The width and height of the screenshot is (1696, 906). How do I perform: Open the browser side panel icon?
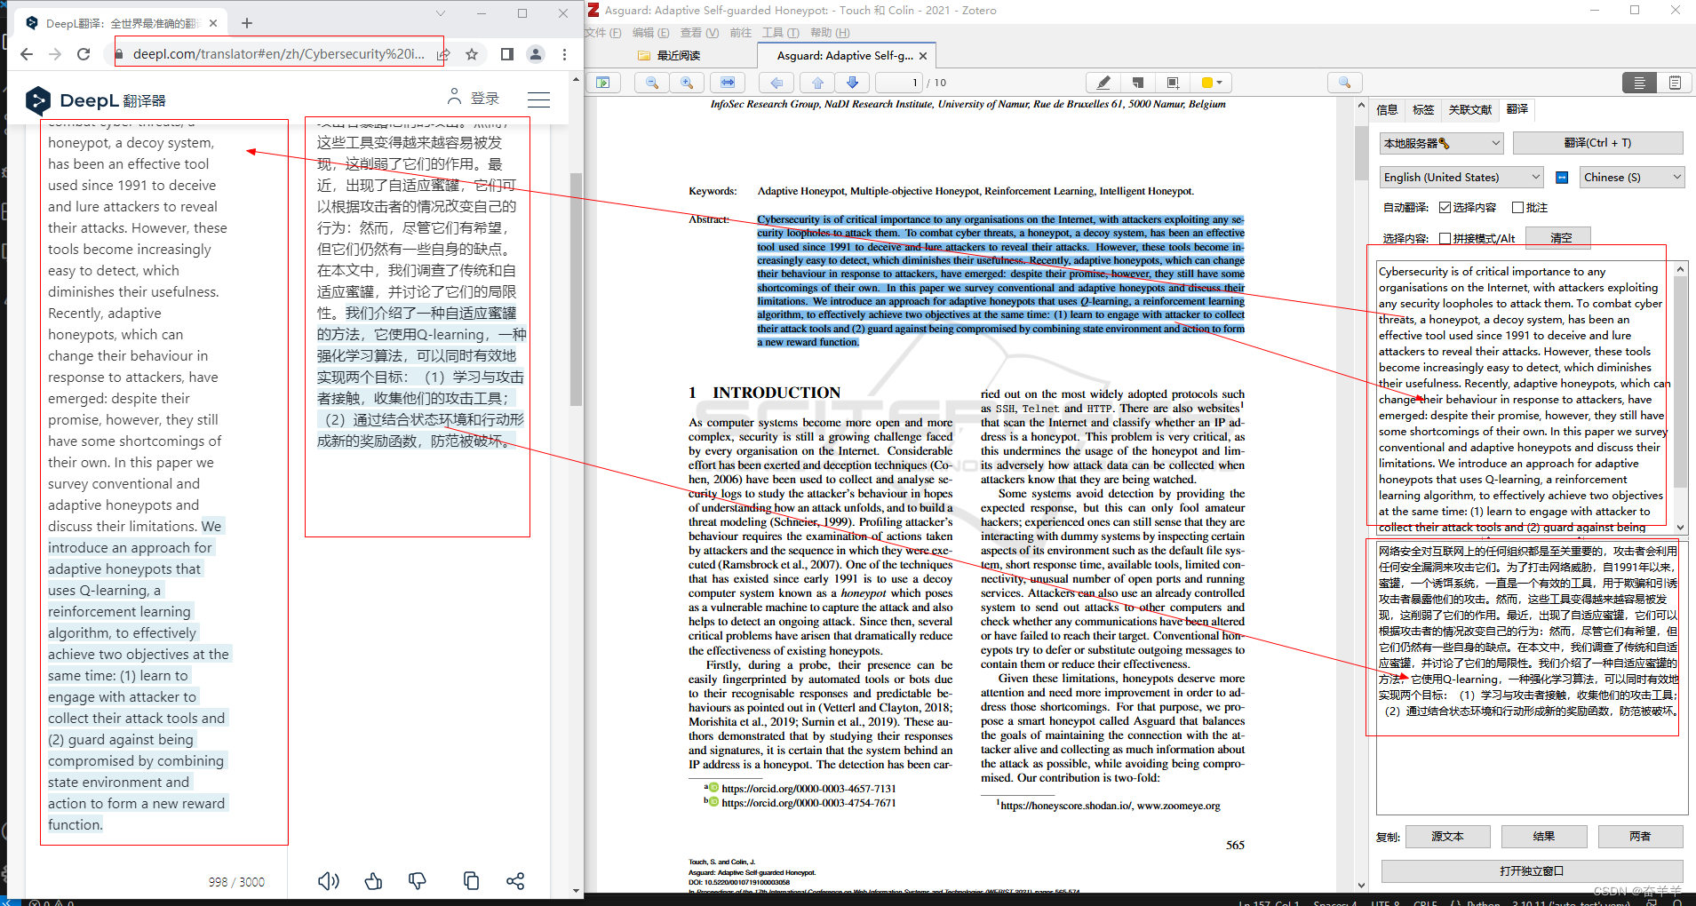coord(507,54)
